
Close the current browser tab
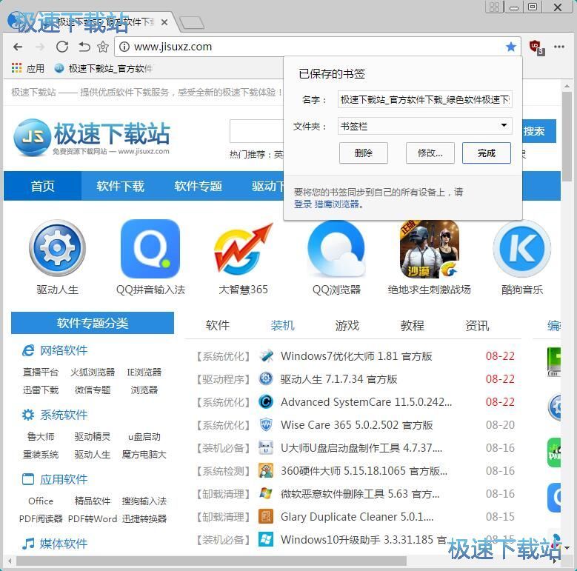click(x=164, y=22)
